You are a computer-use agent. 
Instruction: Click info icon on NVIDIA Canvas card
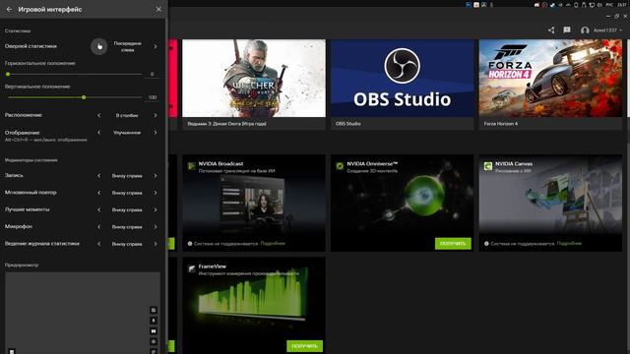486,244
